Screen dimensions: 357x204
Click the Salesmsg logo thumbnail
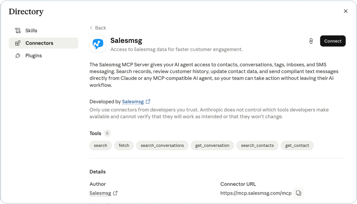98,44
